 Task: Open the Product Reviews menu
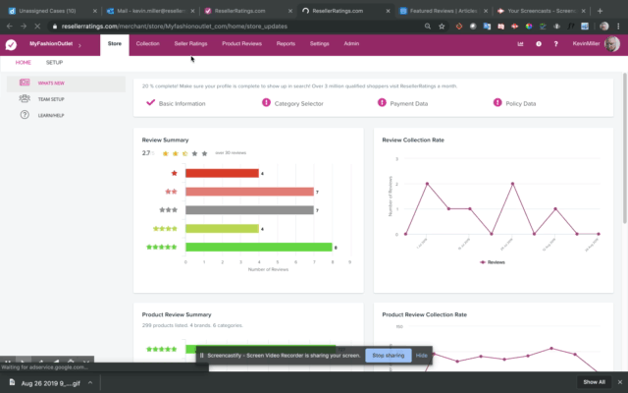click(242, 43)
